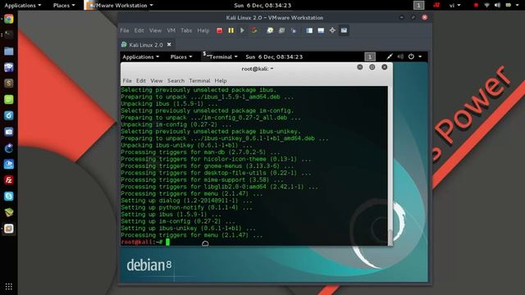Open the green notes app in dock
The width and height of the screenshot is (525, 295).
(x=9, y=99)
